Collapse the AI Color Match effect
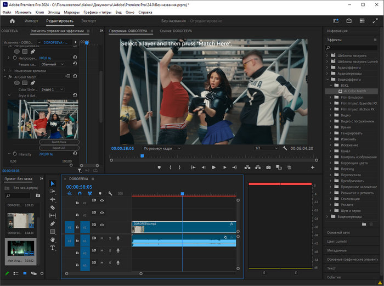Image resolution: width=384 pixels, height=286 pixels. click(x=5, y=77)
